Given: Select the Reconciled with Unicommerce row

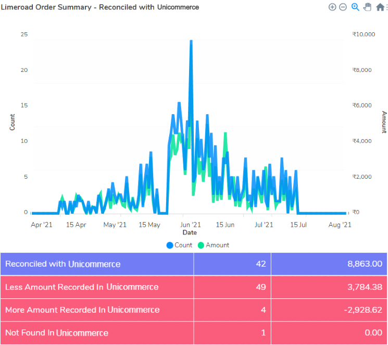Looking at the screenshot, I should click(x=194, y=264).
